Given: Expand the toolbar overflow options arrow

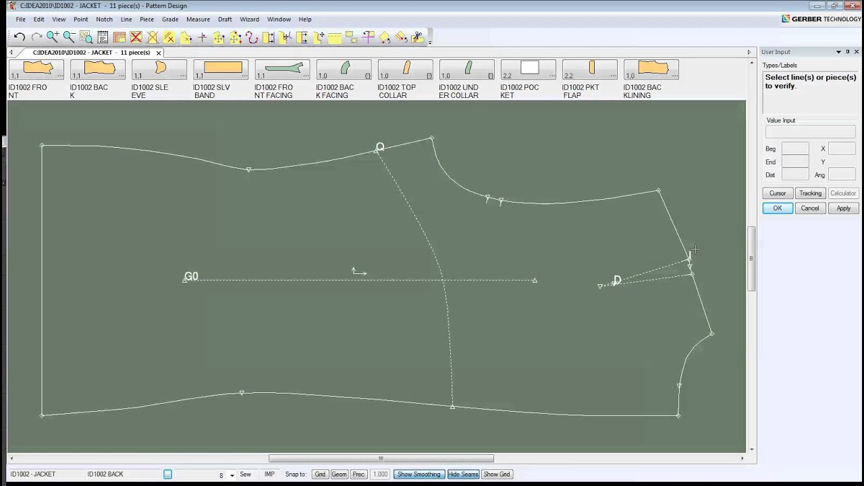Looking at the screenshot, I should pyautogui.click(x=430, y=40).
